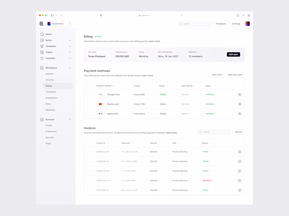The width and height of the screenshot is (289, 216).
Task: Click the Paper app logo icon
Action: pos(41,24)
